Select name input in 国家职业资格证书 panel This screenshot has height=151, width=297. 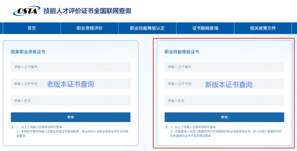pyautogui.click(x=70, y=101)
